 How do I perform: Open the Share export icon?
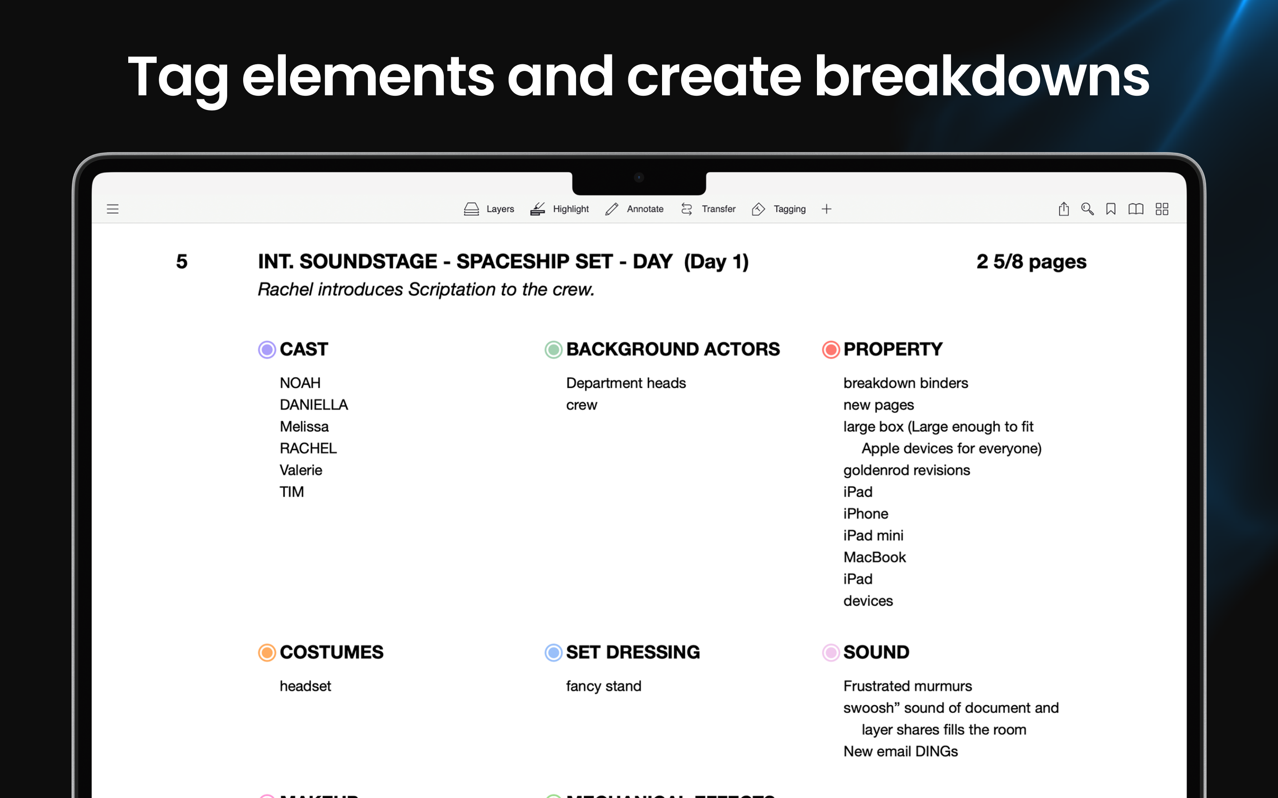(x=1064, y=209)
